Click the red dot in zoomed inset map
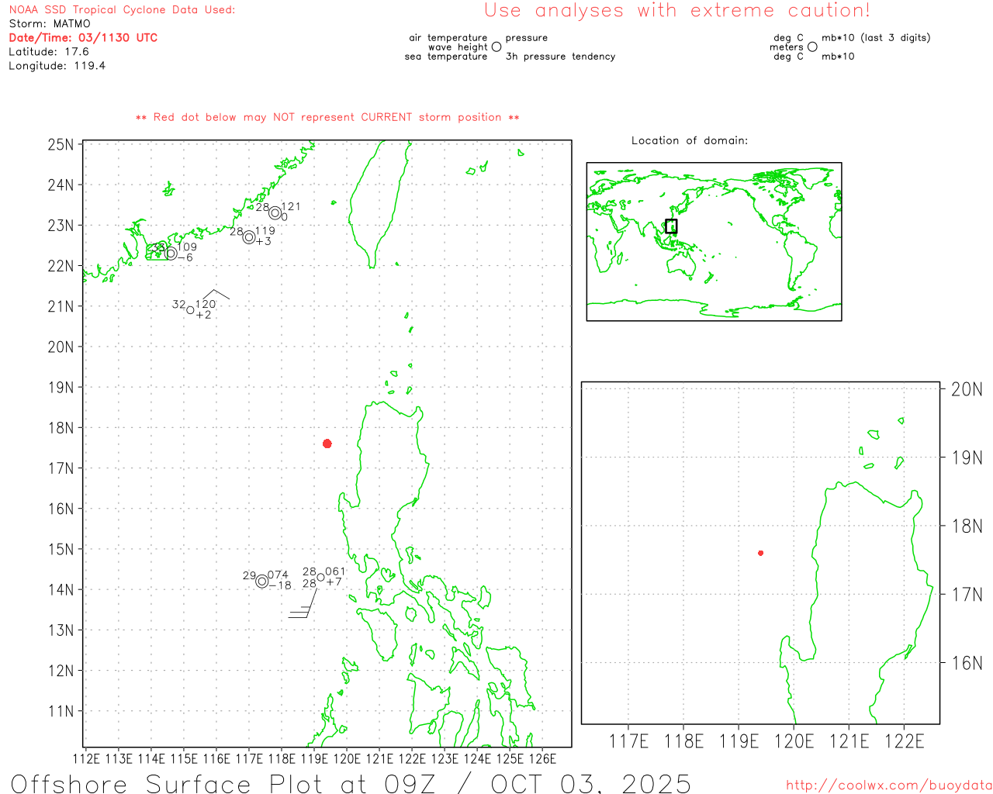The width and height of the screenshot is (993, 794). tap(760, 553)
